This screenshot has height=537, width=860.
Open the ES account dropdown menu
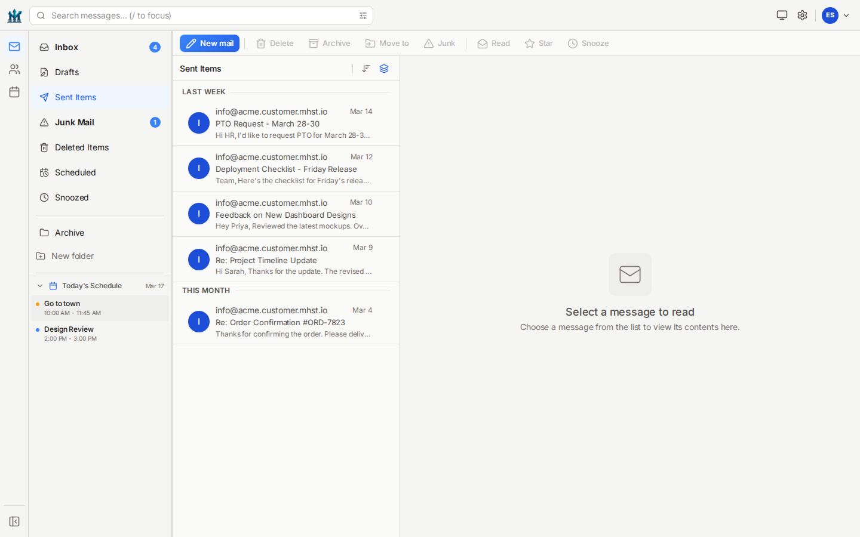[836, 16]
